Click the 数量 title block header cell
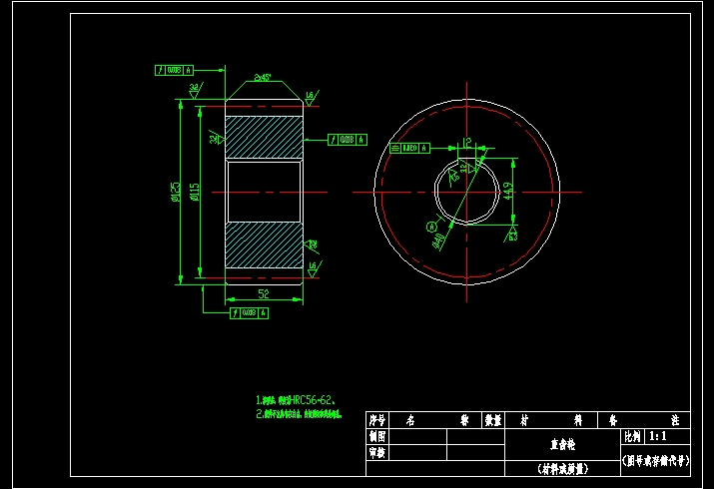This screenshot has width=714, height=489. (493, 420)
